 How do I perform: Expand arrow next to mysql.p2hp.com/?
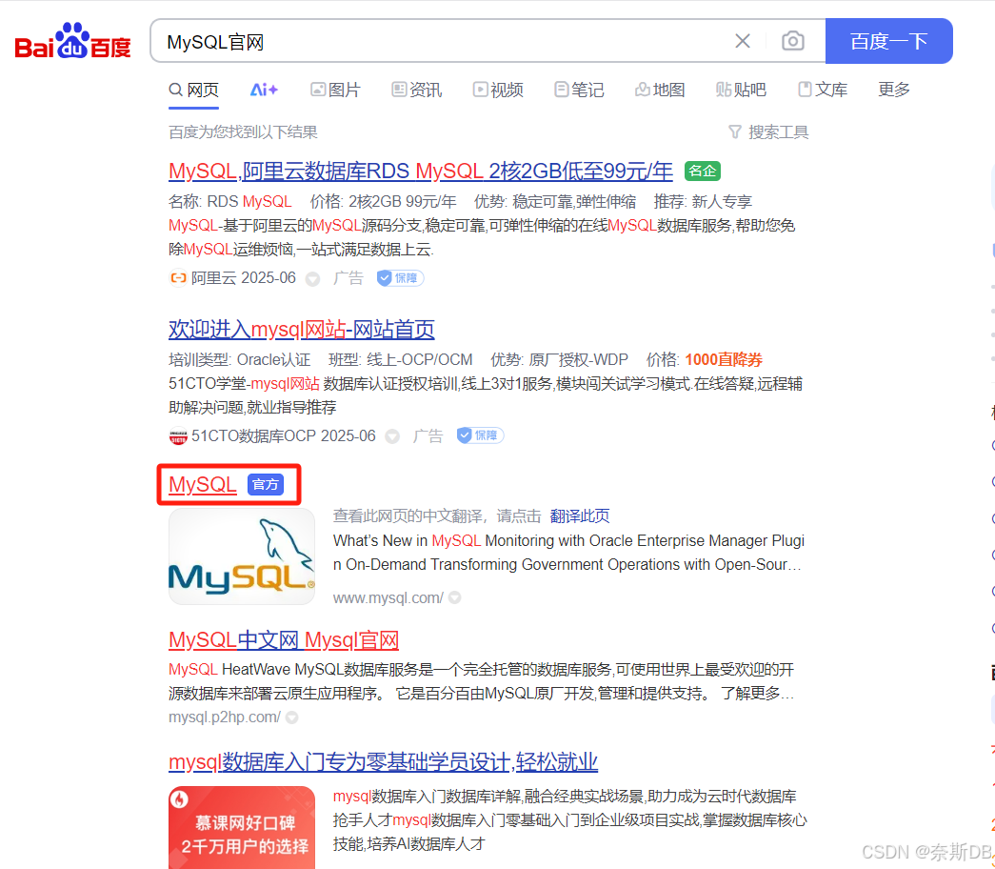pos(292,717)
